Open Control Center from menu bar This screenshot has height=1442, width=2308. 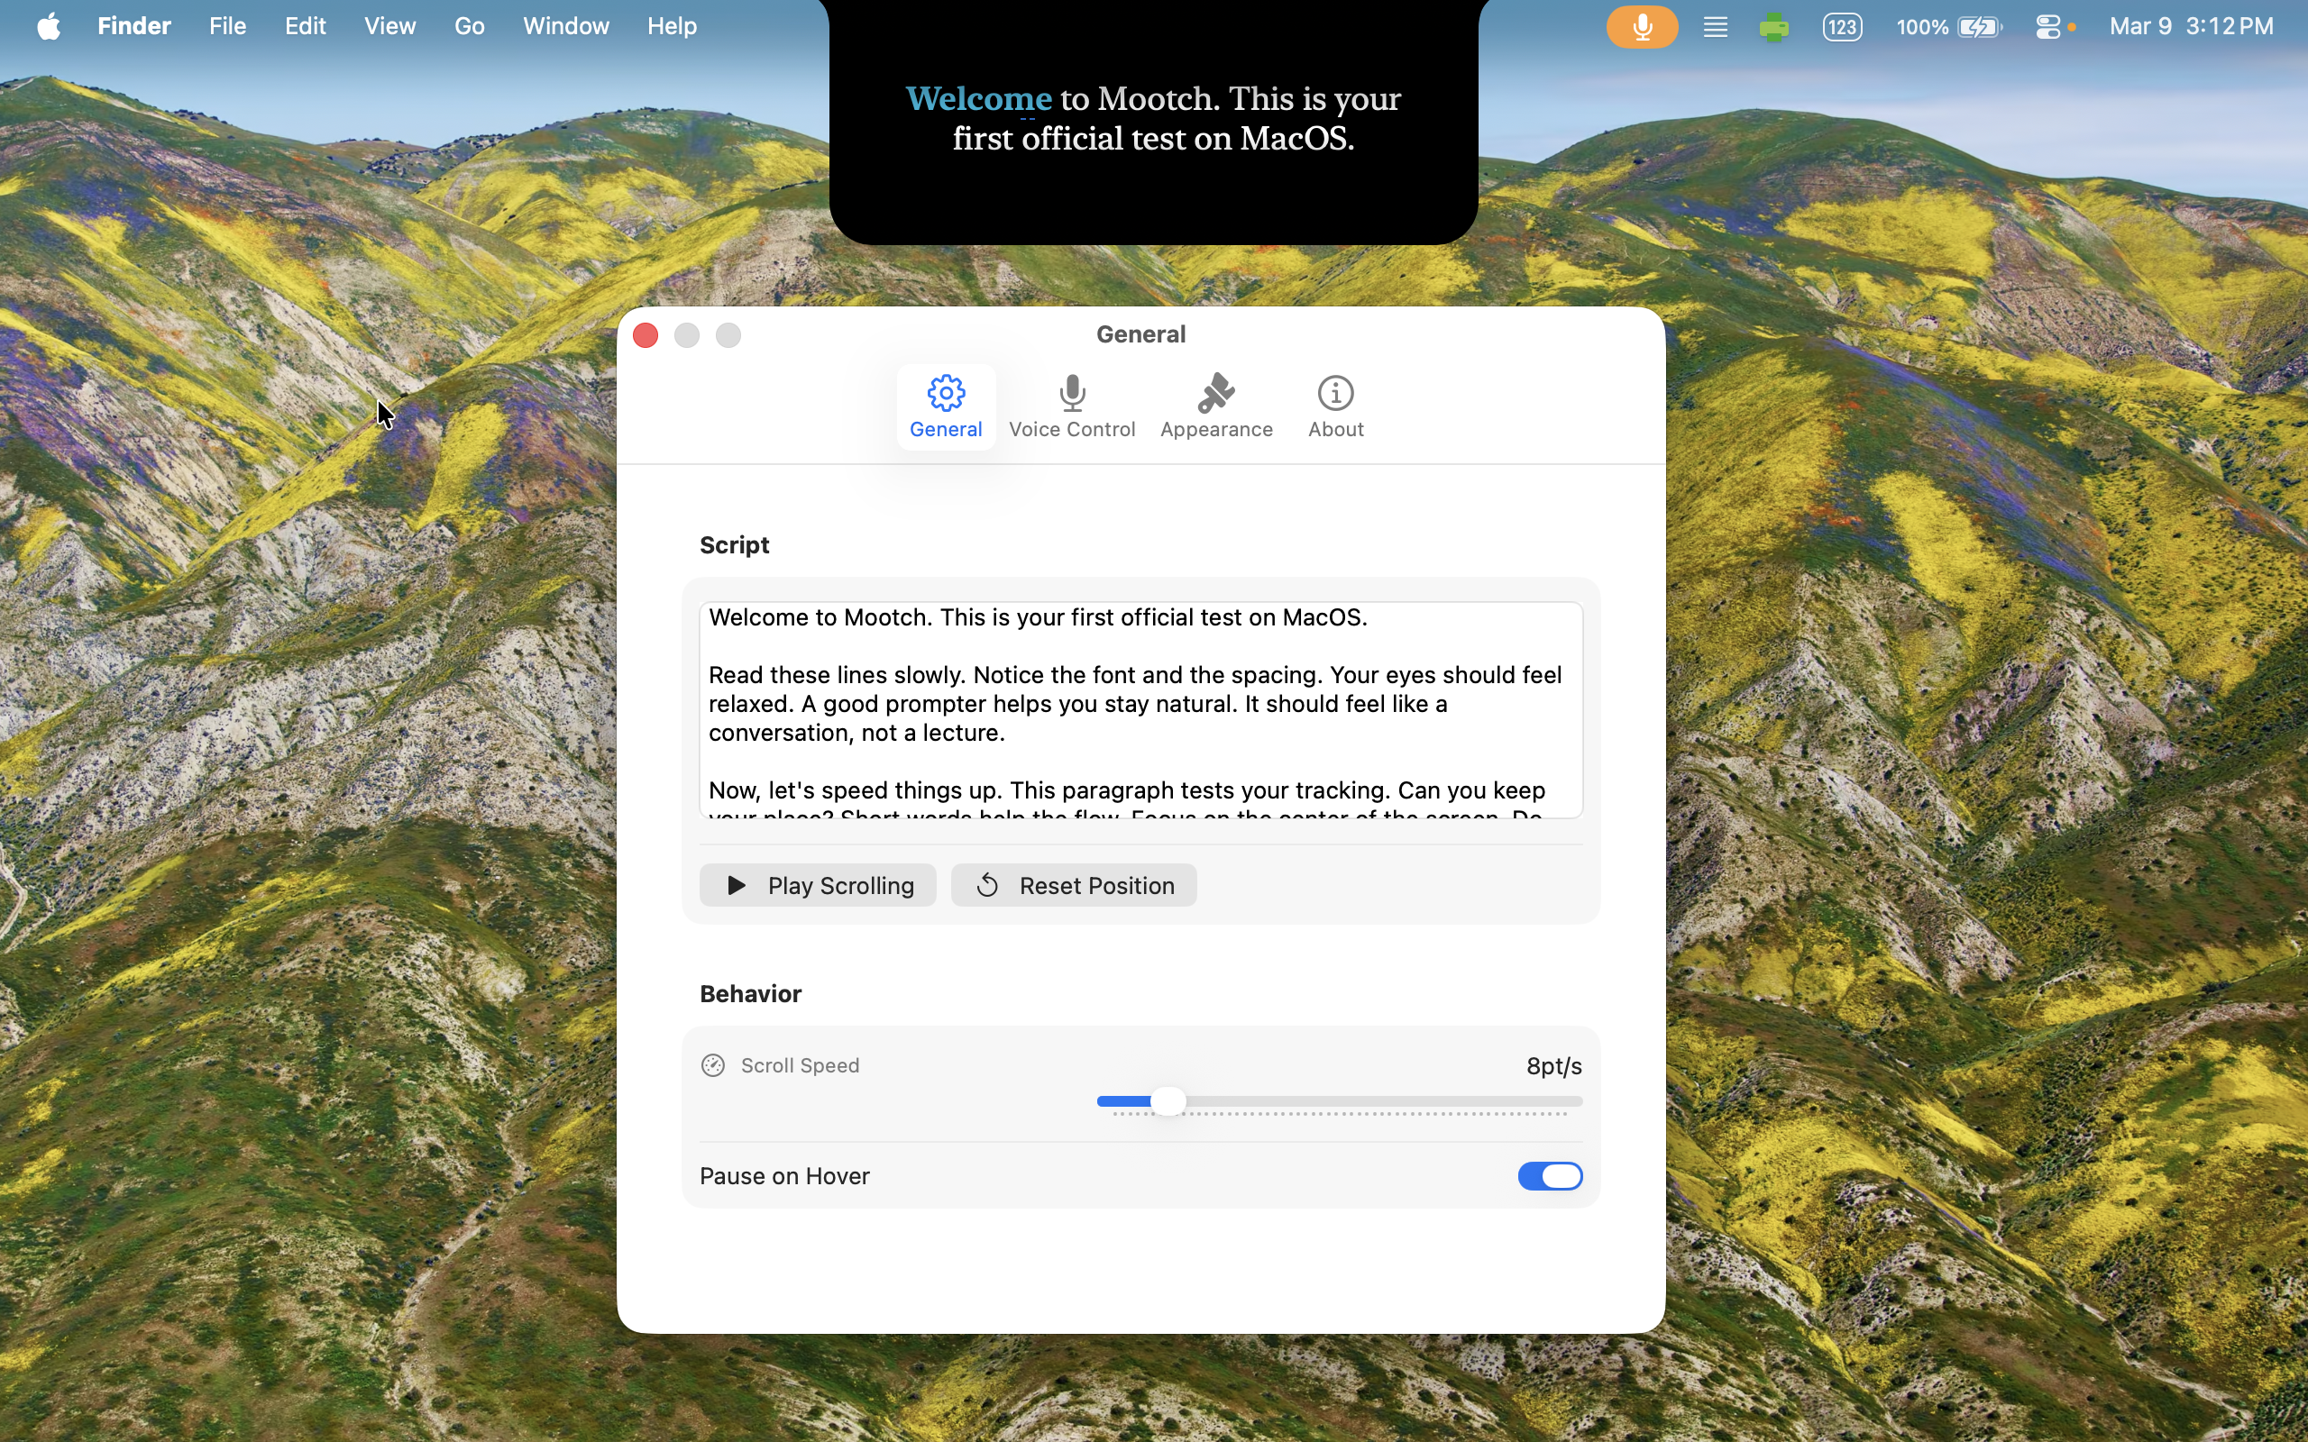(x=2047, y=27)
